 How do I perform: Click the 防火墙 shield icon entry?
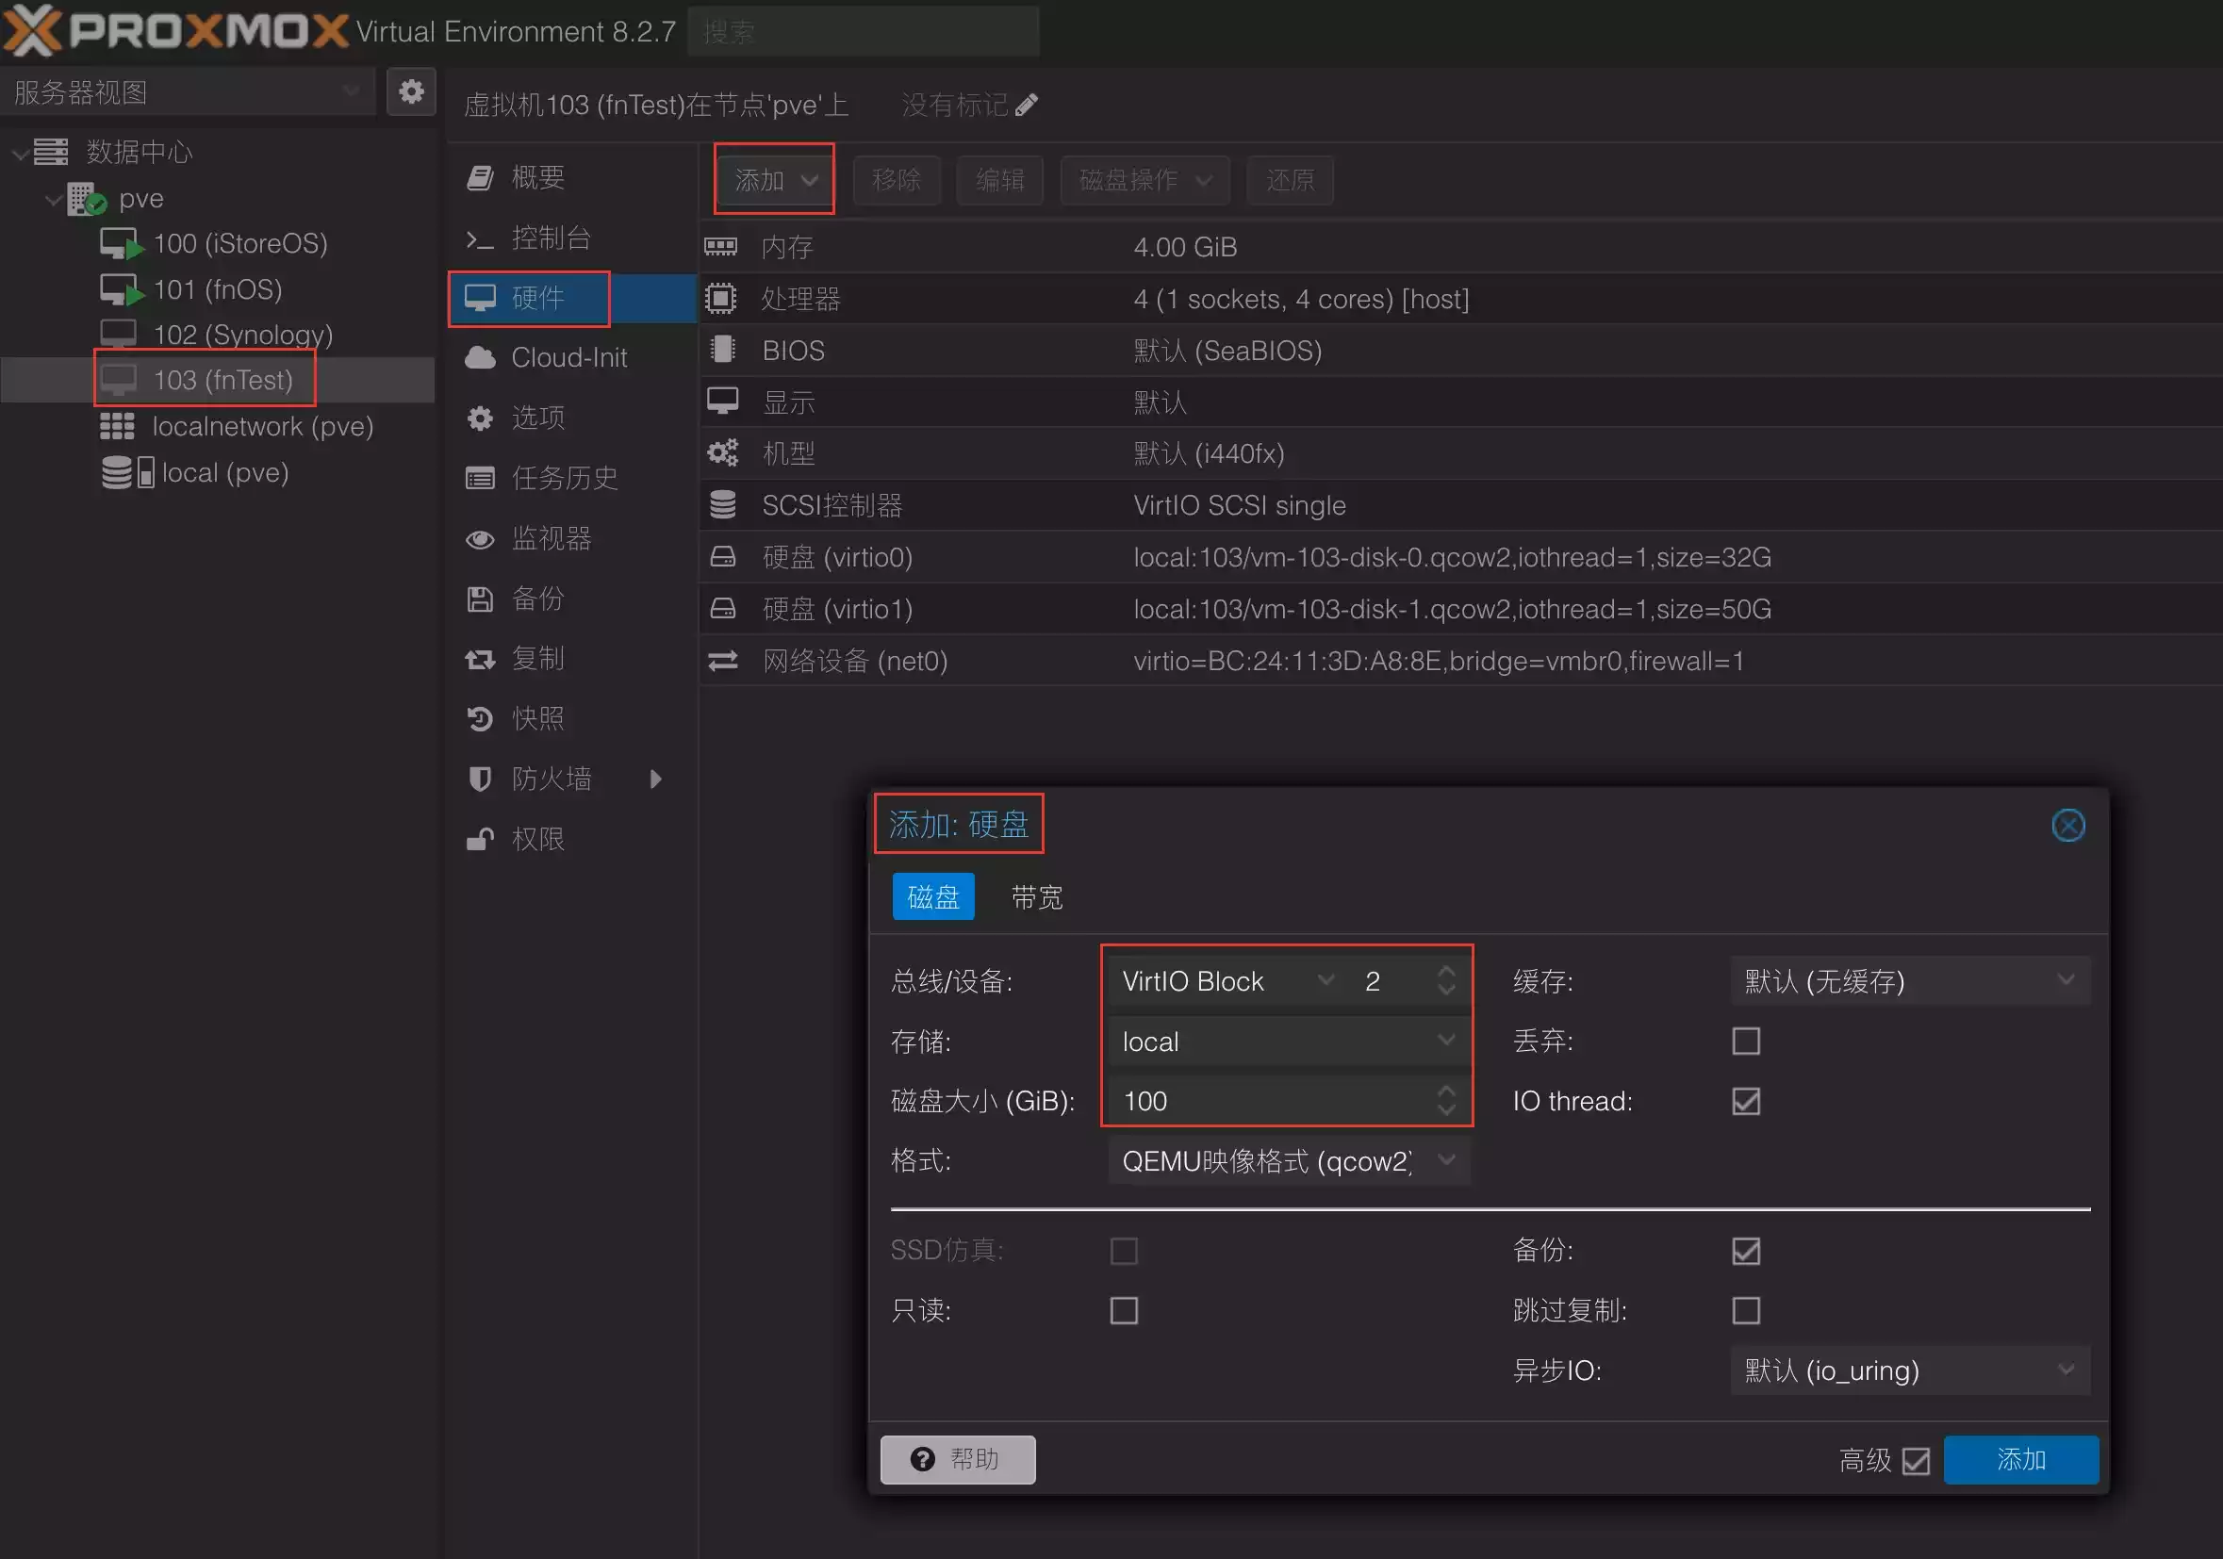pos(480,779)
